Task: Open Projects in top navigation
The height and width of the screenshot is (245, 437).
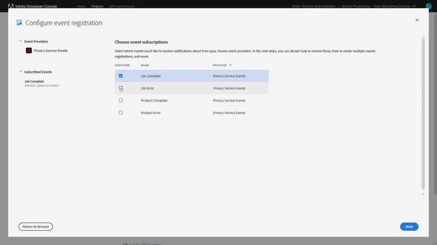Action: [97, 6]
